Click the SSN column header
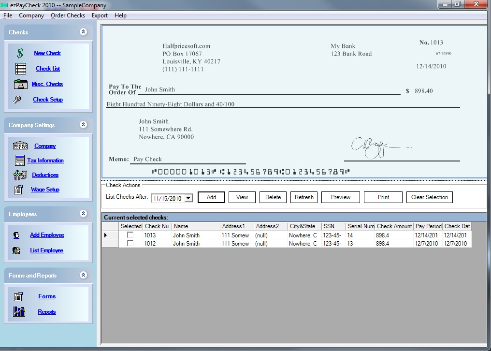The height and width of the screenshot is (351, 491). 333,226
